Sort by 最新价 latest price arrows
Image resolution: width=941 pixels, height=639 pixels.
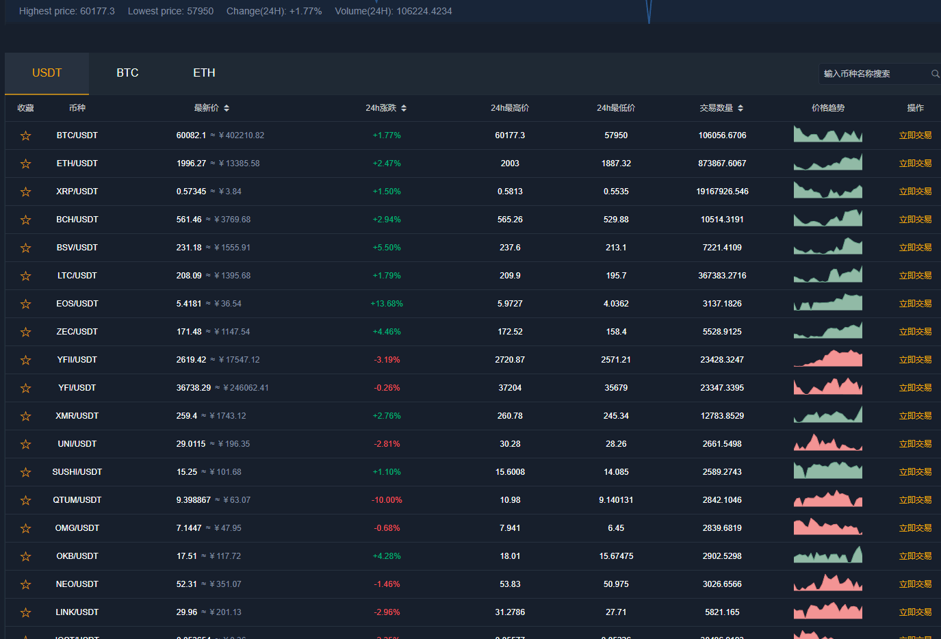(x=227, y=108)
